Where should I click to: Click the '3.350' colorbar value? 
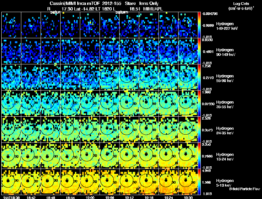tap(206, 144)
